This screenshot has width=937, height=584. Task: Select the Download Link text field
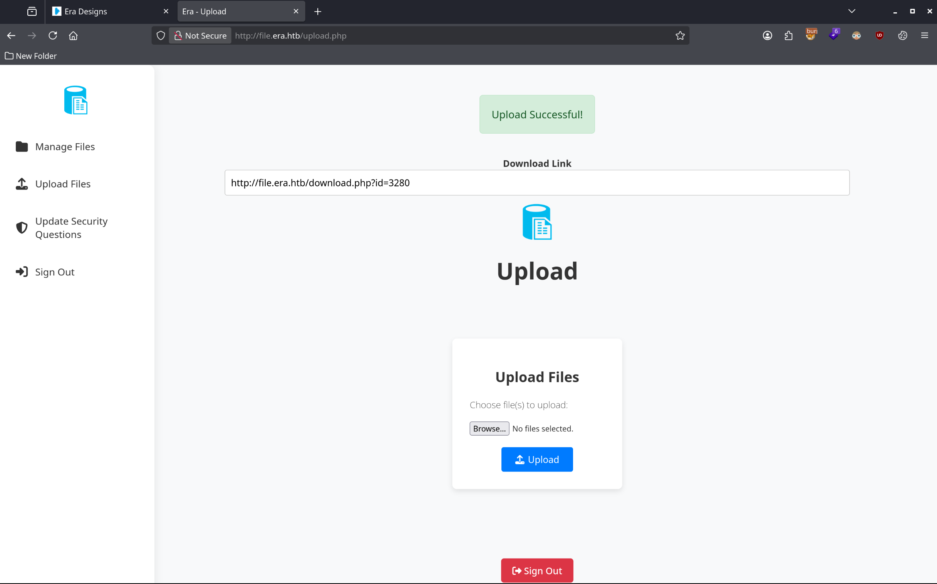point(537,183)
